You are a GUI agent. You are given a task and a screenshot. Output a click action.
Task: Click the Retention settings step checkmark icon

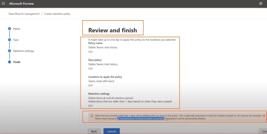pos(10,51)
